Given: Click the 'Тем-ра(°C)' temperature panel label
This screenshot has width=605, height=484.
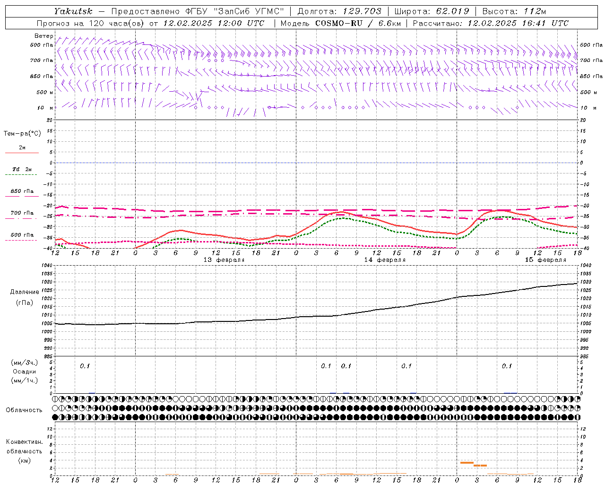Looking at the screenshot, I should point(22,134).
